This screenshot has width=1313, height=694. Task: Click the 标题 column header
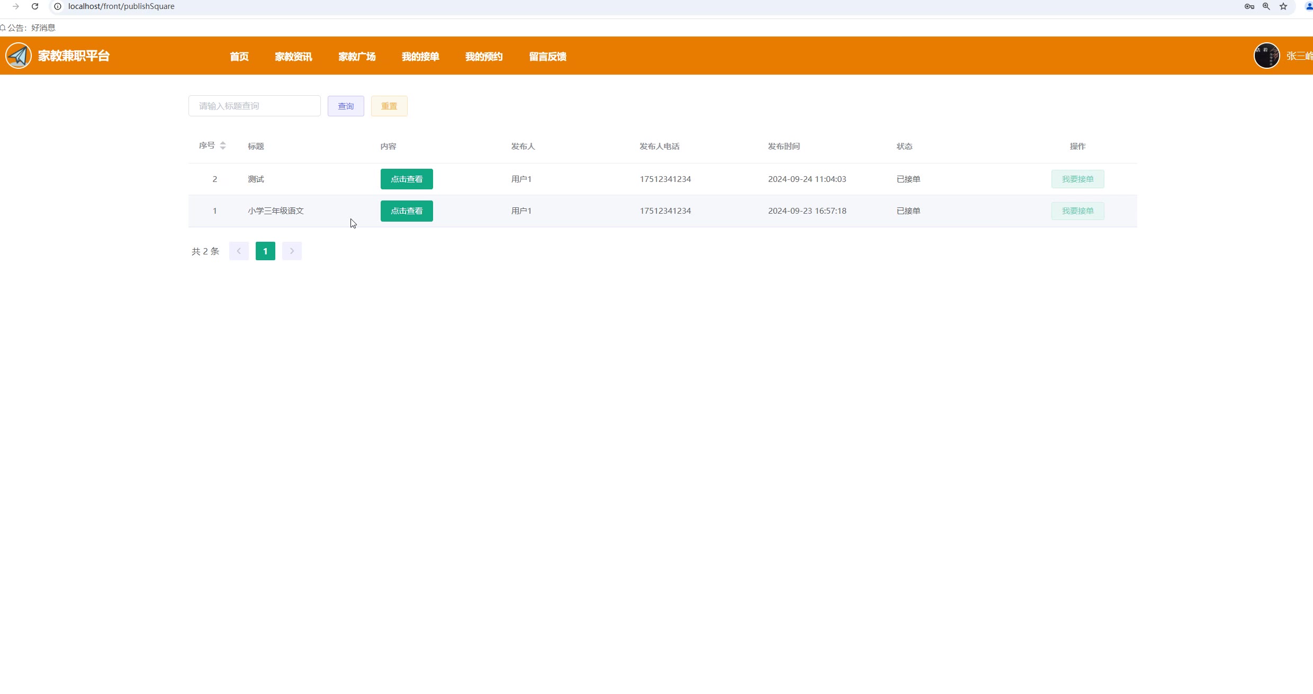tap(256, 146)
